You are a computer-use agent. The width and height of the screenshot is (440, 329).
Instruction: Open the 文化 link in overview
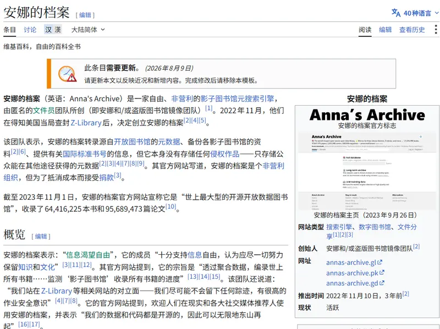[x=47, y=267]
